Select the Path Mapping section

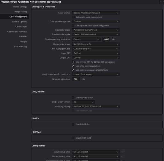[x=20, y=46]
